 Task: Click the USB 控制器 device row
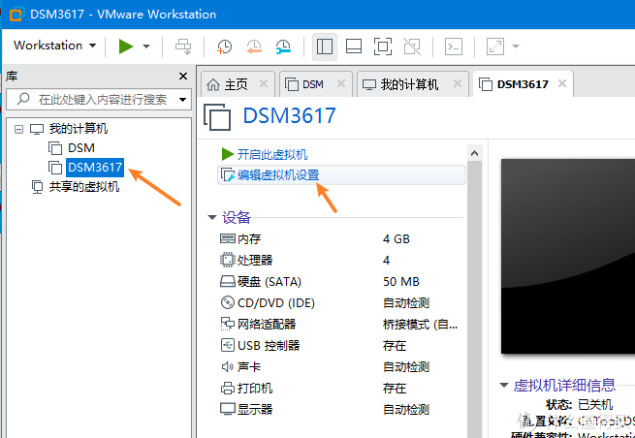340,346
